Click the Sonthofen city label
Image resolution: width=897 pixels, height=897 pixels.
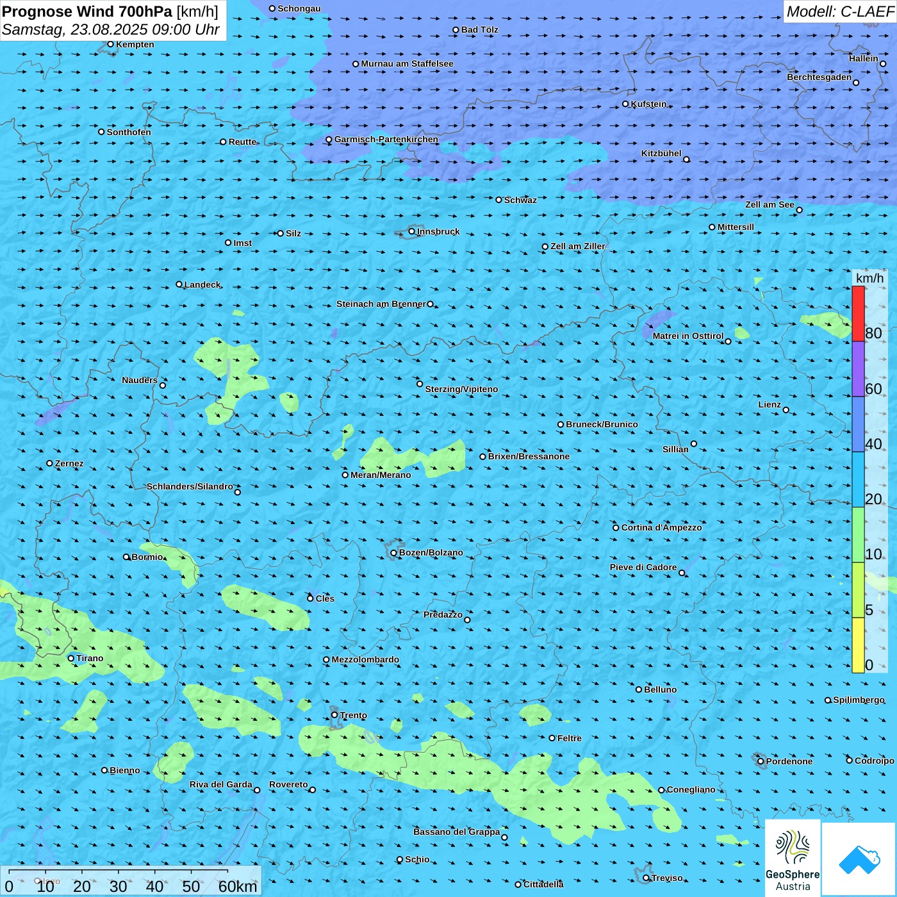(129, 132)
